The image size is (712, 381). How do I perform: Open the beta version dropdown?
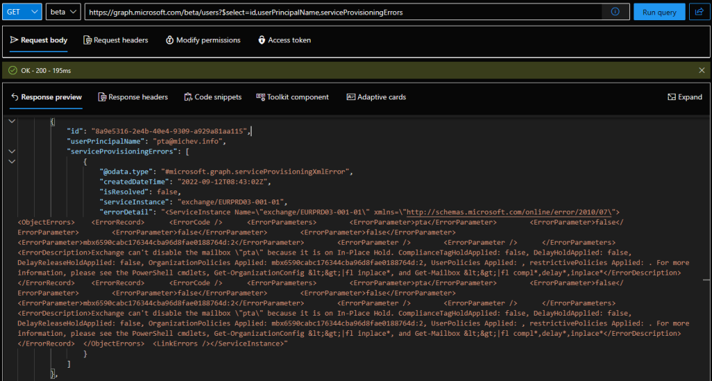pyautogui.click(x=63, y=12)
